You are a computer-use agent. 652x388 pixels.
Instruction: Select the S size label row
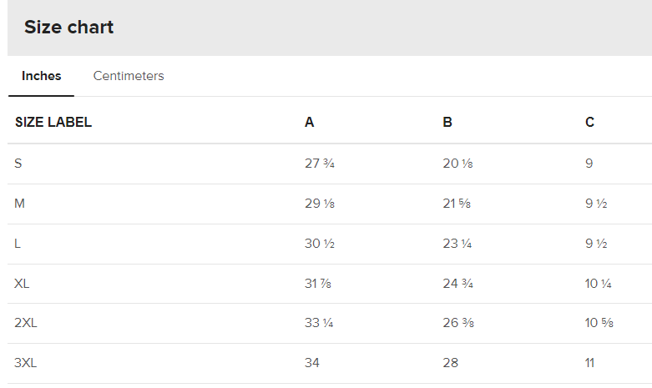(x=18, y=164)
